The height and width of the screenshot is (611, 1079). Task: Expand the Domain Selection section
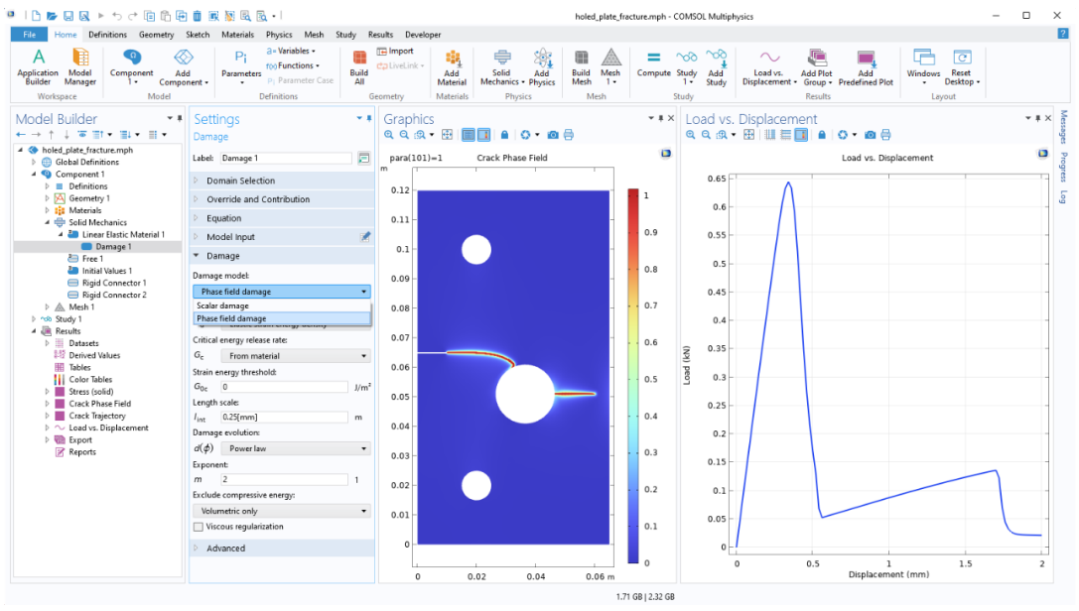tap(282, 181)
